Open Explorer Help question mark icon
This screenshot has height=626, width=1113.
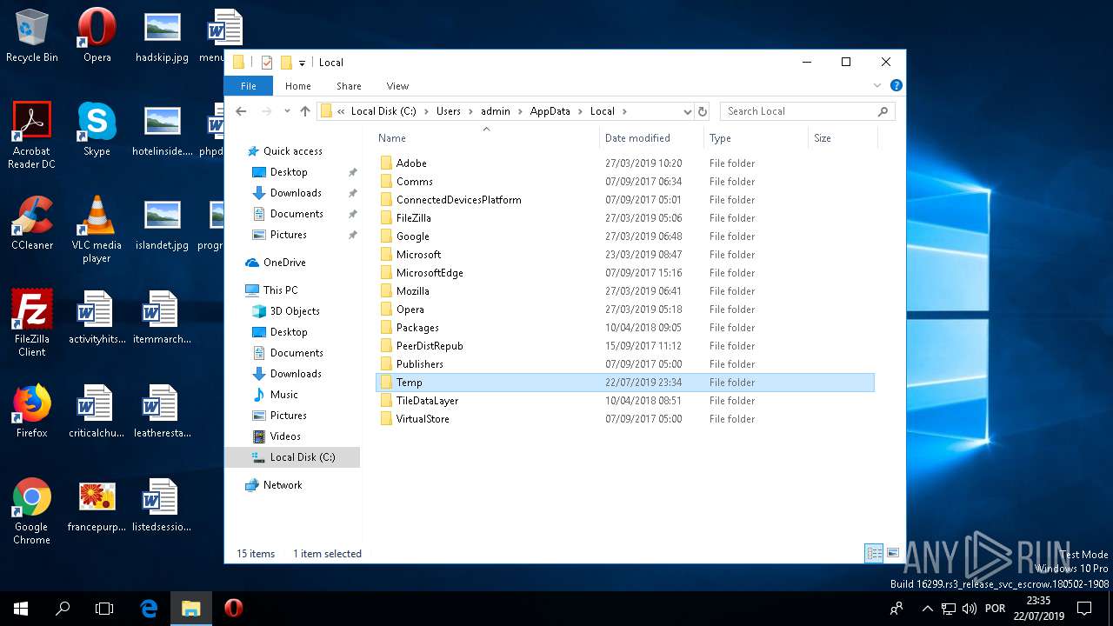tap(896, 85)
